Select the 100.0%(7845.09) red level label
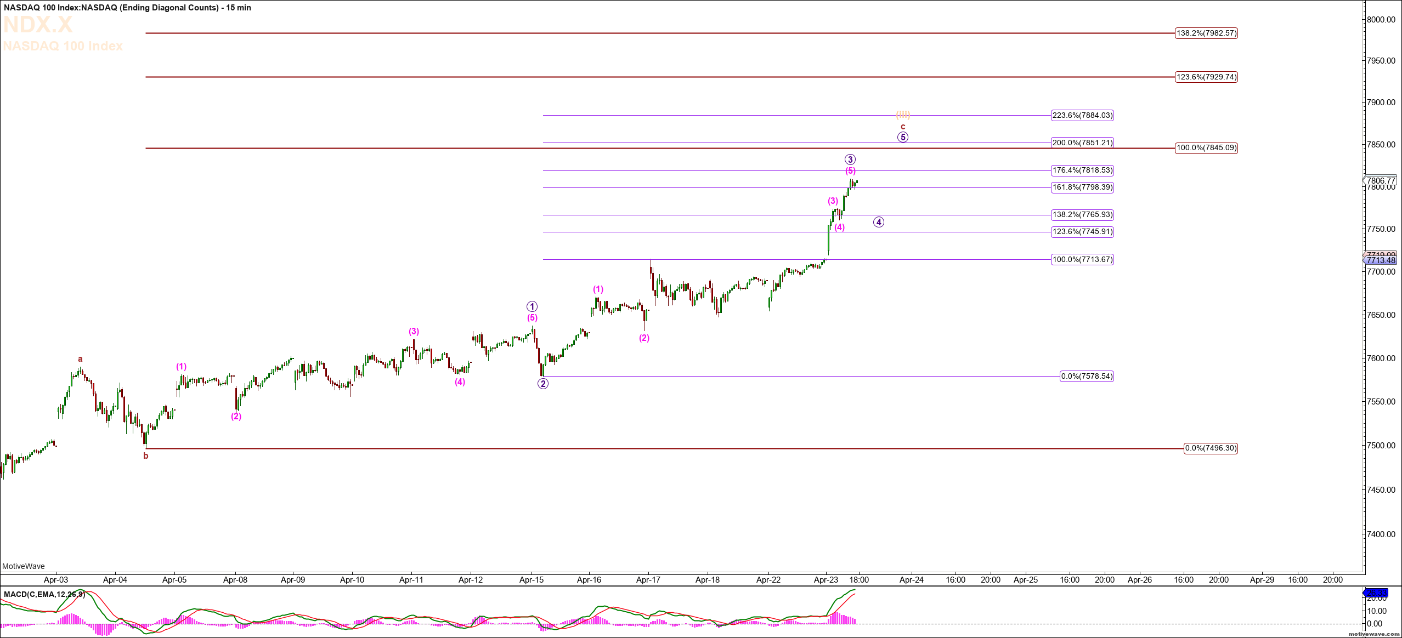1402x638 pixels. tap(1206, 148)
